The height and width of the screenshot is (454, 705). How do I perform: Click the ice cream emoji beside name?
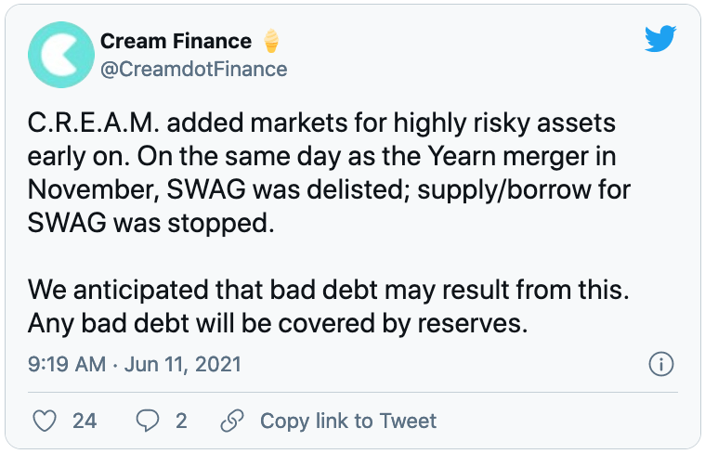(271, 41)
